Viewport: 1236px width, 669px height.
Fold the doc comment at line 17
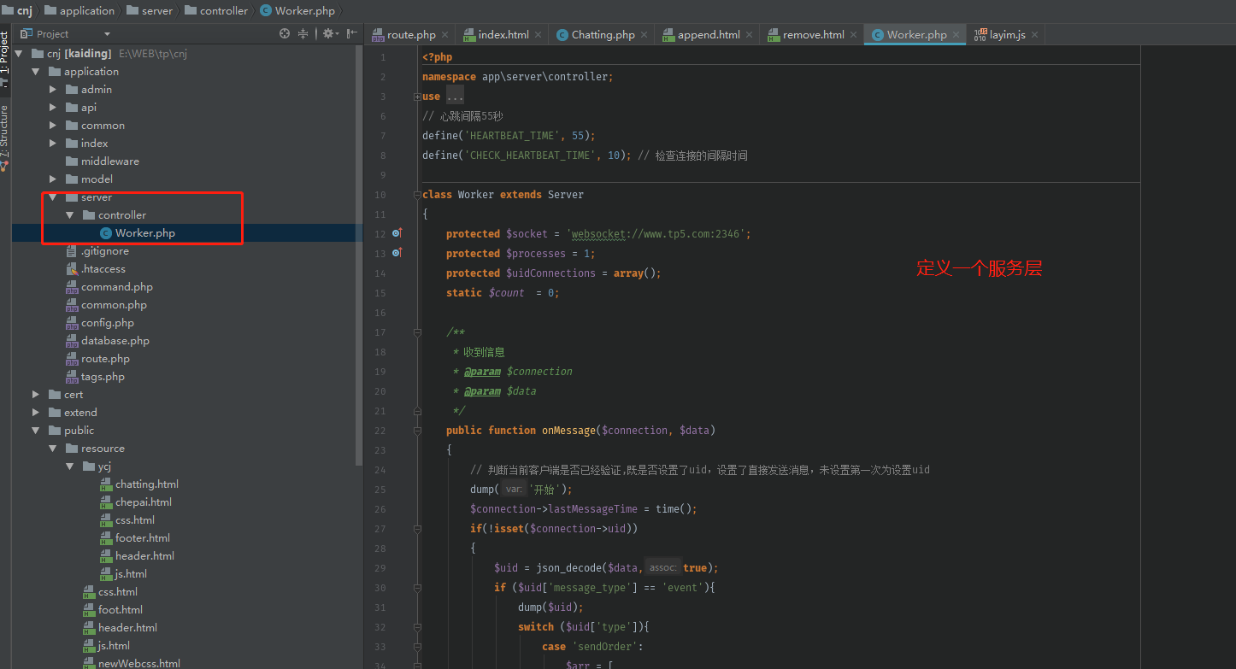417,332
